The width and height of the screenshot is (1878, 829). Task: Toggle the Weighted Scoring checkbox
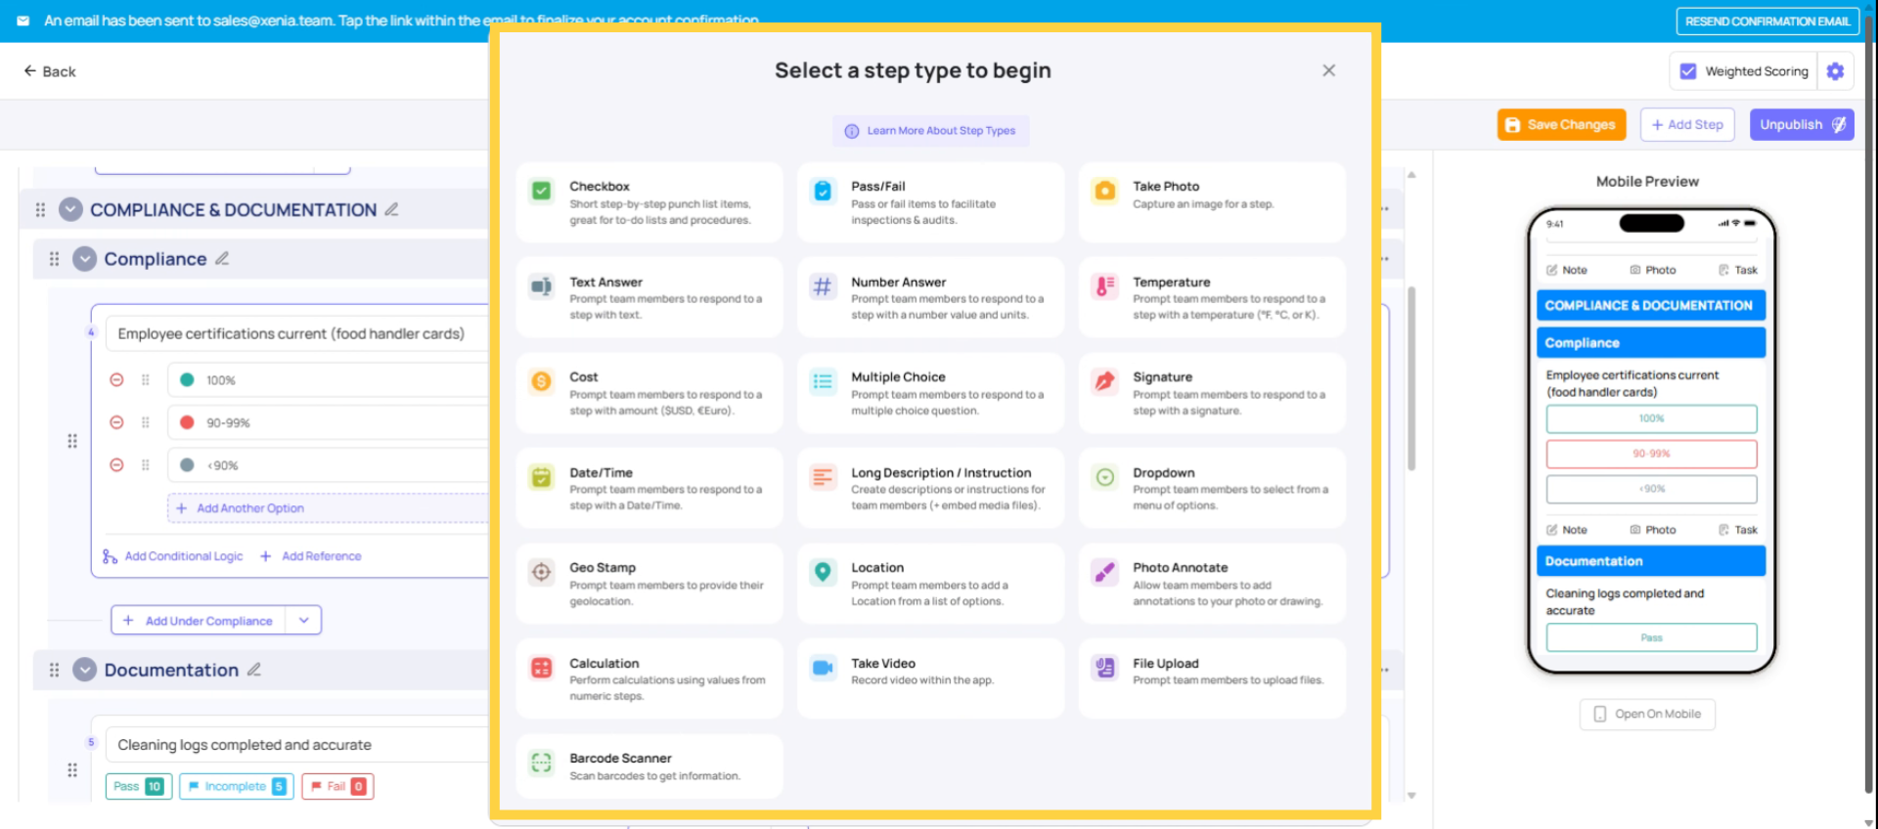[1688, 71]
